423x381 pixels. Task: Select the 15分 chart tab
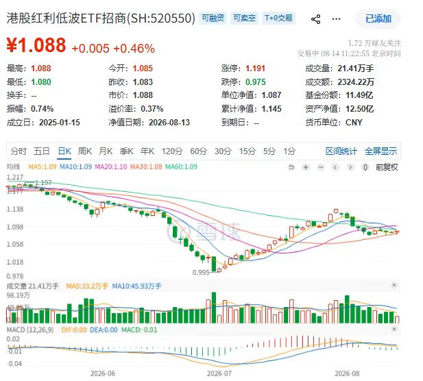pyautogui.click(x=247, y=151)
